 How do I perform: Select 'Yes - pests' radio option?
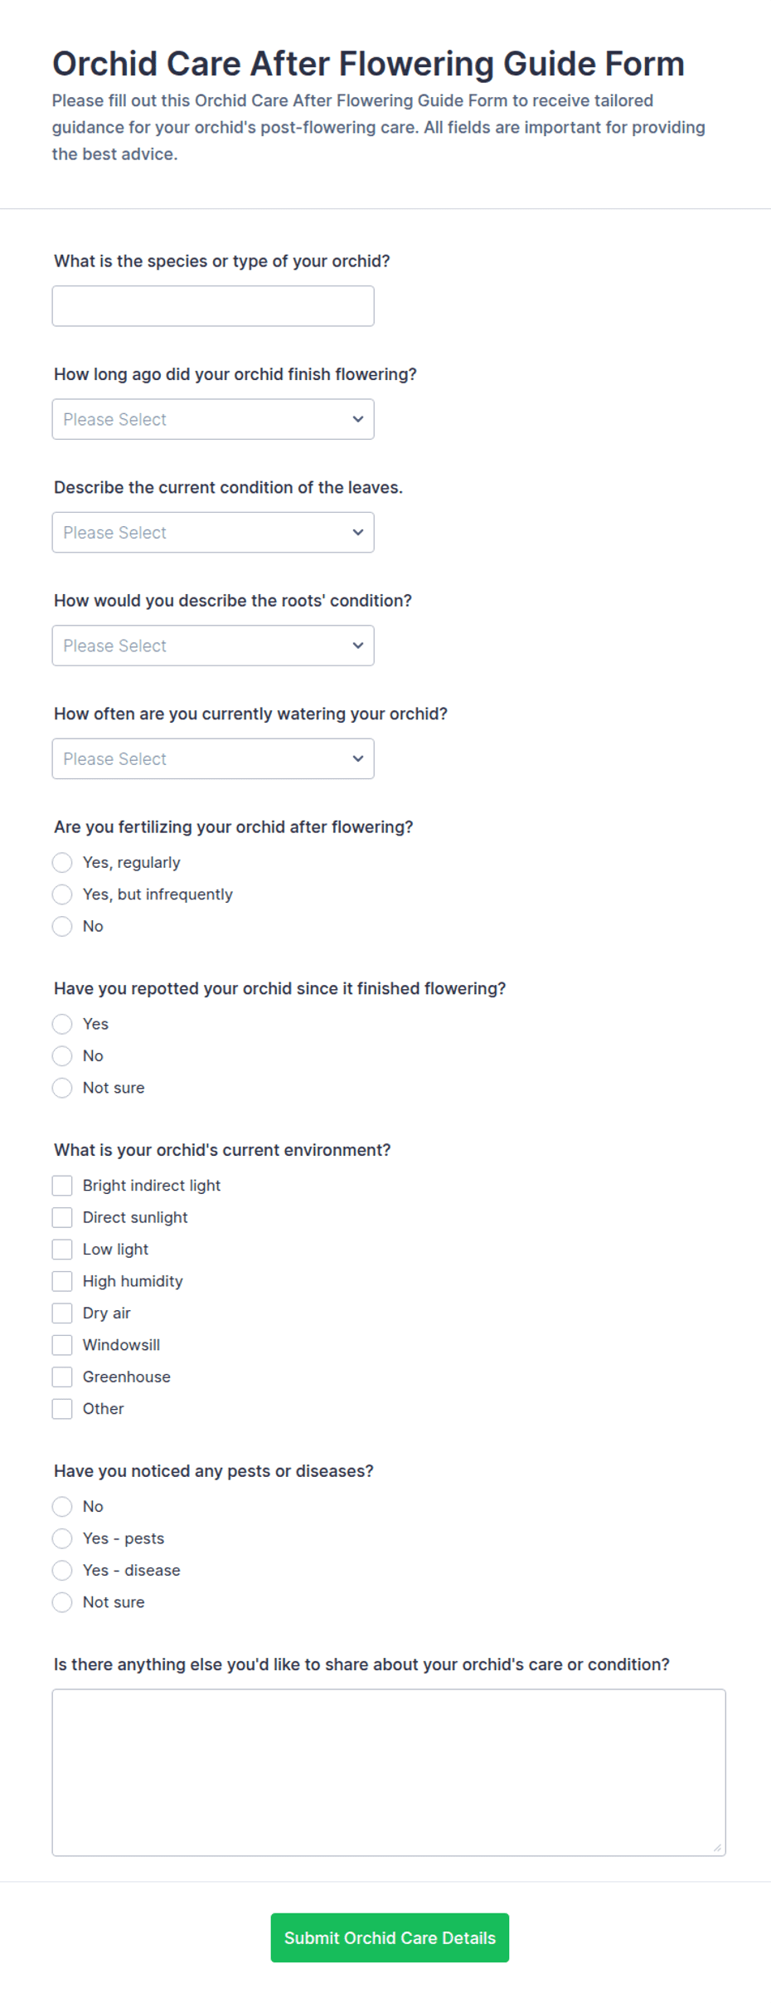[62, 1538]
